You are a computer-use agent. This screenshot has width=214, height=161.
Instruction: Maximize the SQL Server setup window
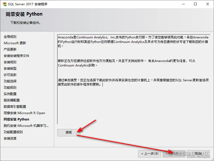[195, 4]
